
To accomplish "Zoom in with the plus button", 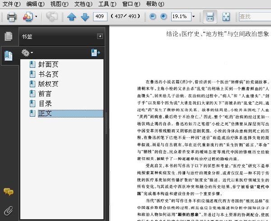I will (x=164, y=17).
